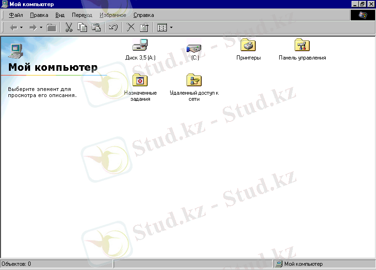
Task: Open the Вид menu
Action: click(60, 15)
